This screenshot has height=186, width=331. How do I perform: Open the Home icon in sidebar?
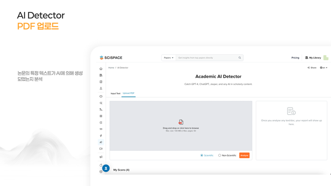point(101,69)
